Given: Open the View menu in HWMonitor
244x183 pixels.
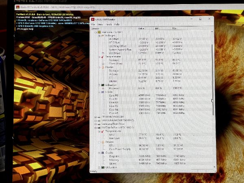Looking at the screenshot, I should pyautogui.click(x=100, y=24).
